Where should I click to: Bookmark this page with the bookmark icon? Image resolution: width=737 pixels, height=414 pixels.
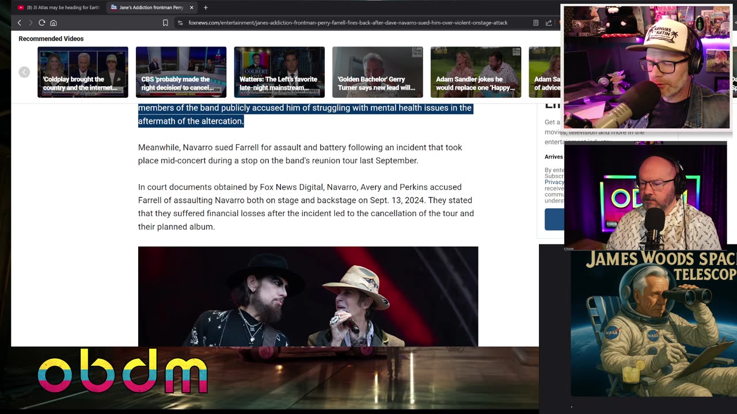coord(165,23)
